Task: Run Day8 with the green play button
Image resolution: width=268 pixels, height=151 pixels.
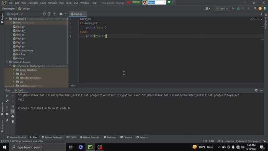Action: pos(233,8)
